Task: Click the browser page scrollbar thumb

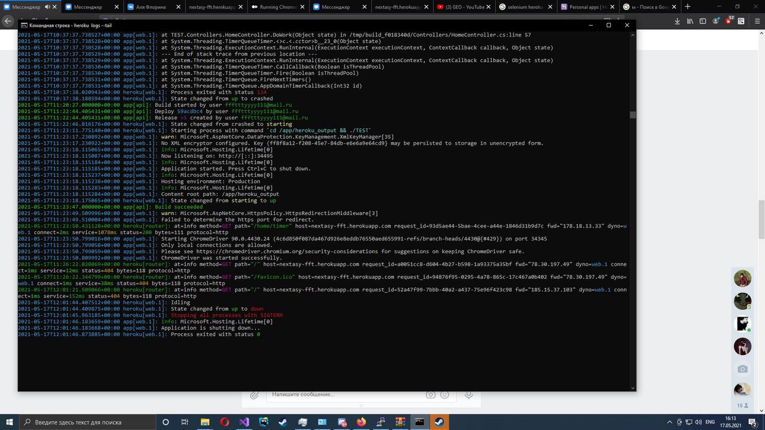Action: pos(761,219)
